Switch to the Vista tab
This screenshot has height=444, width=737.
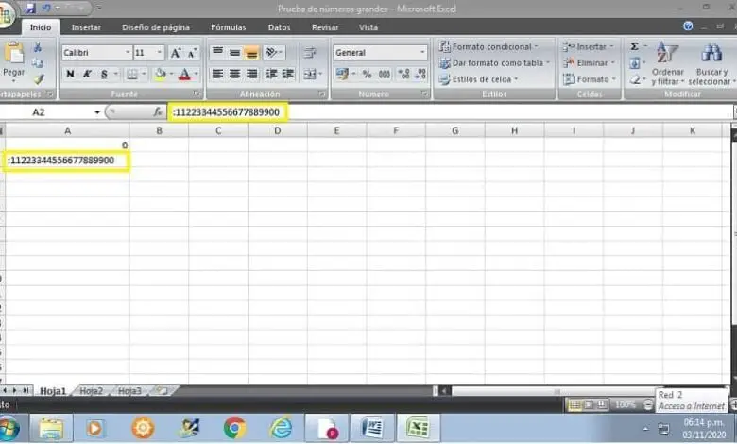[368, 27]
